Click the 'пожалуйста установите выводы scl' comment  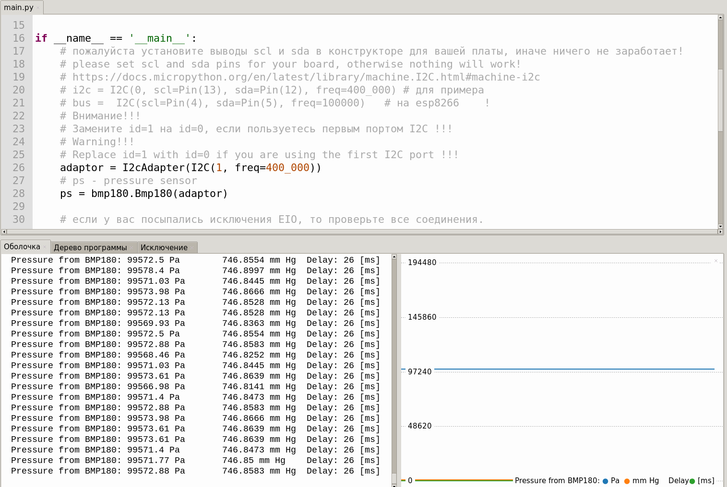(x=371, y=51)
